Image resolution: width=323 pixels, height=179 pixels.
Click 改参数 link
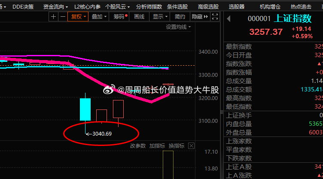click(x=138, y=146)
